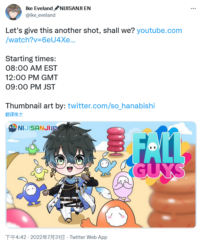Screen dimensions: 202x246
Task: Open Ike Eveland's profile avatar
Action: click(x=14, y=12)
